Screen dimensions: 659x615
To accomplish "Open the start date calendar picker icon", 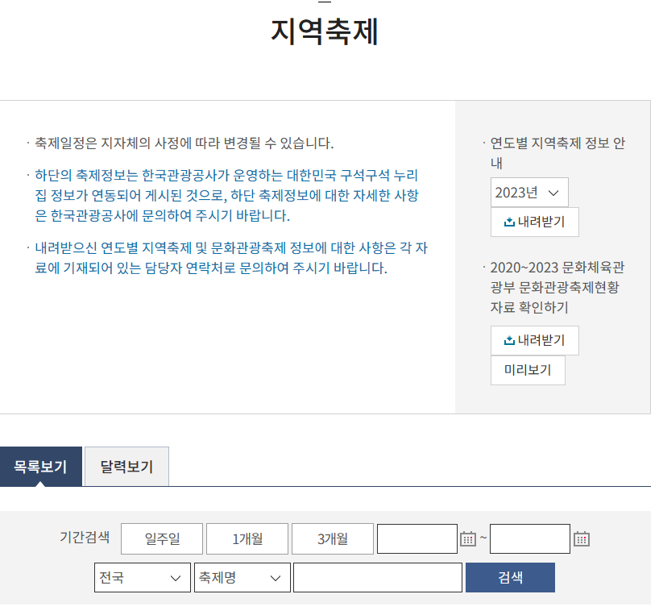I will tap(468, 538).
